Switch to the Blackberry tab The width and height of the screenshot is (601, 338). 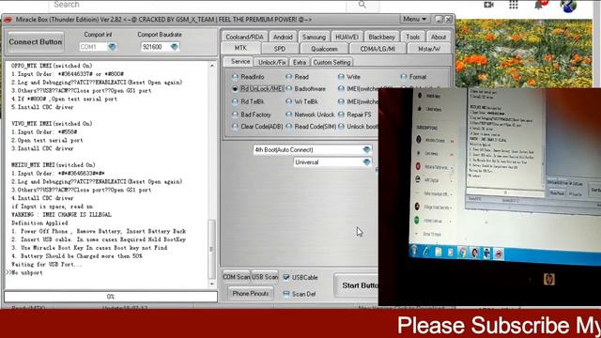381,38
